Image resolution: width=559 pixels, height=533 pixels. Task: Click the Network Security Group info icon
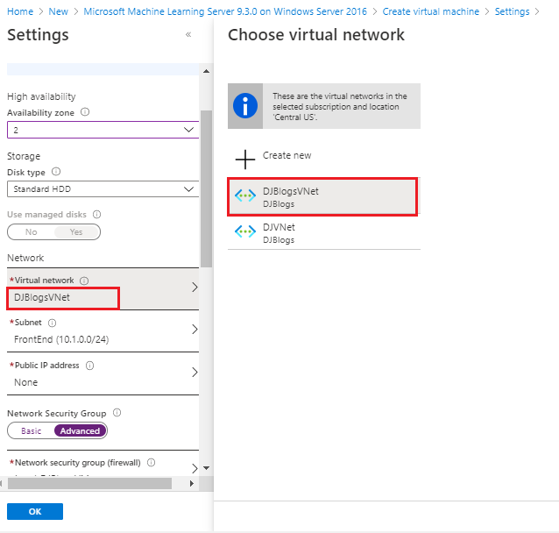click(117, 413)
